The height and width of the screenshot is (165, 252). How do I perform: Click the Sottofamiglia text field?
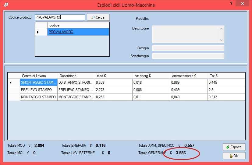point(188,56)
